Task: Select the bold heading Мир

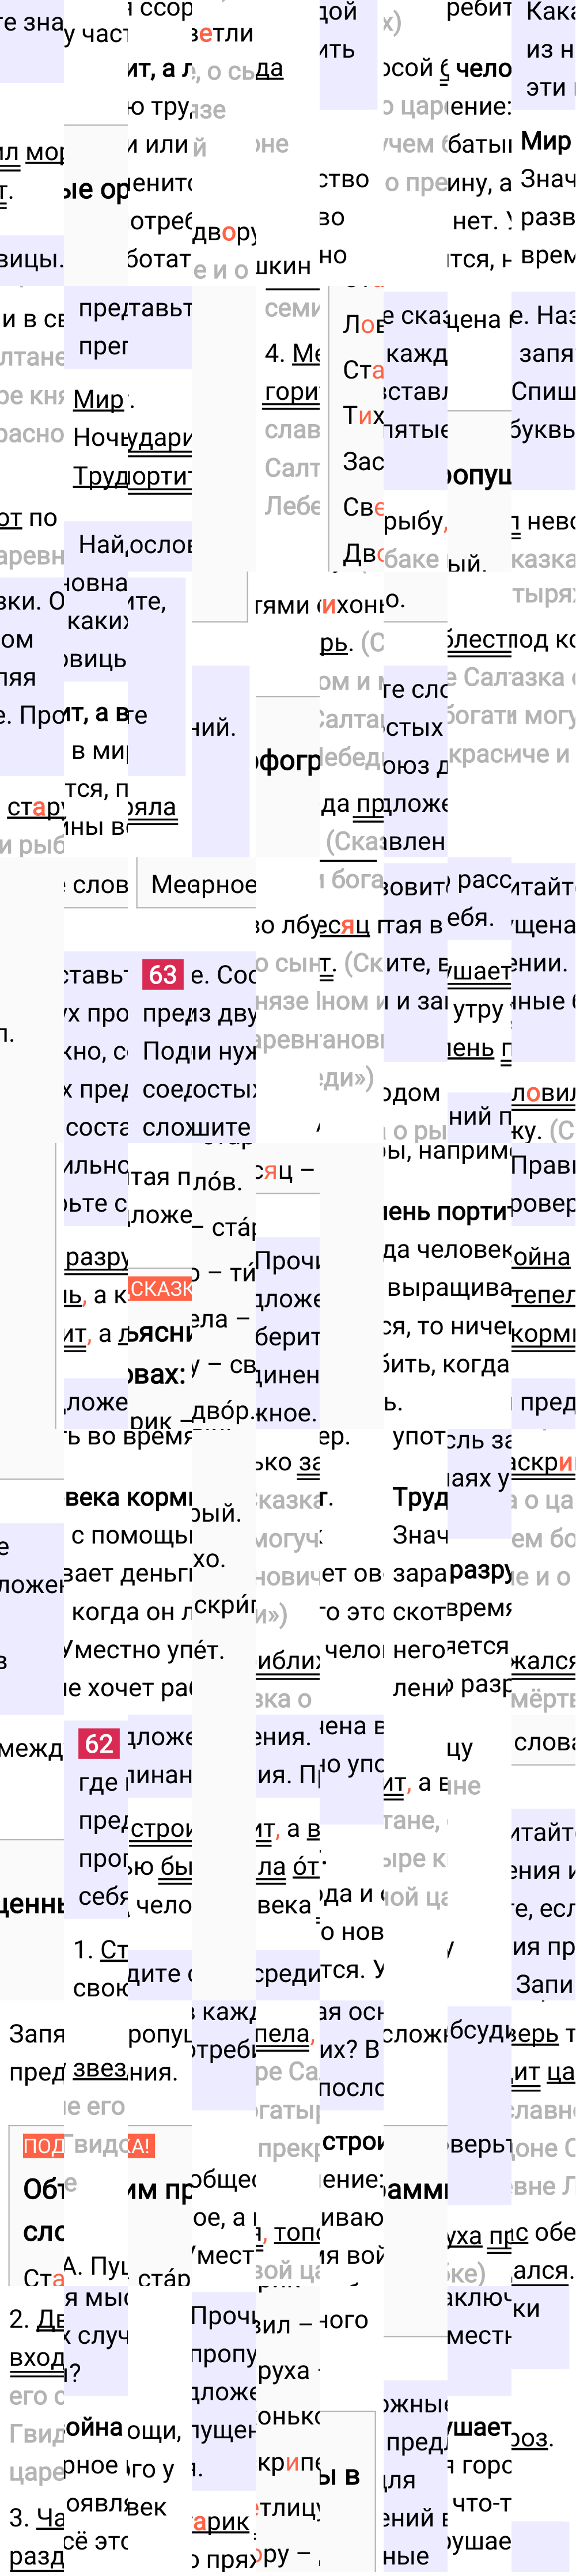Action: pos(545,141)
